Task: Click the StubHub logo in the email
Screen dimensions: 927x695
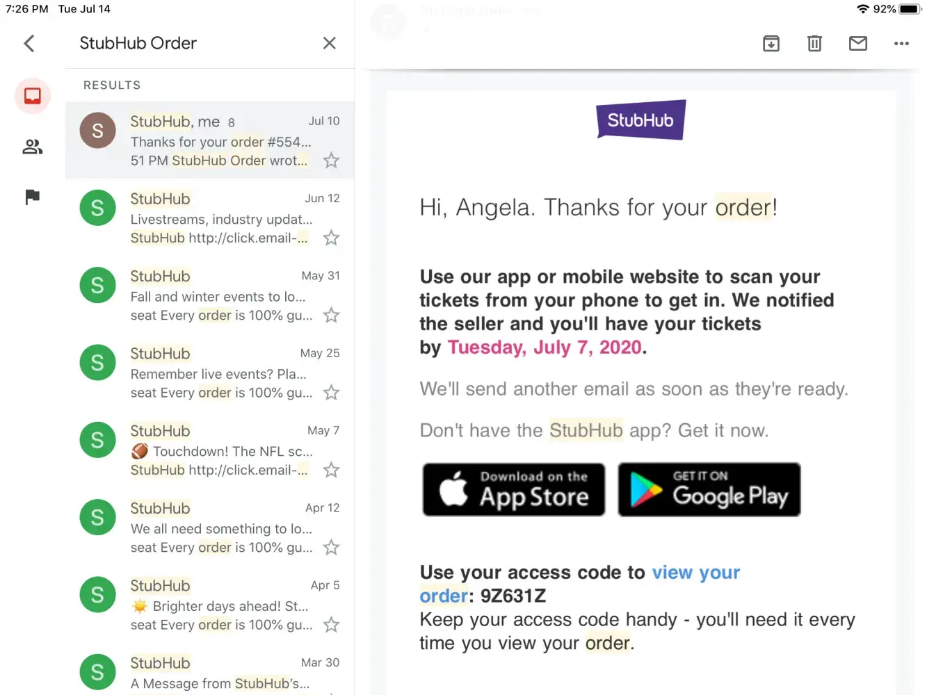Action: [640, 120]
